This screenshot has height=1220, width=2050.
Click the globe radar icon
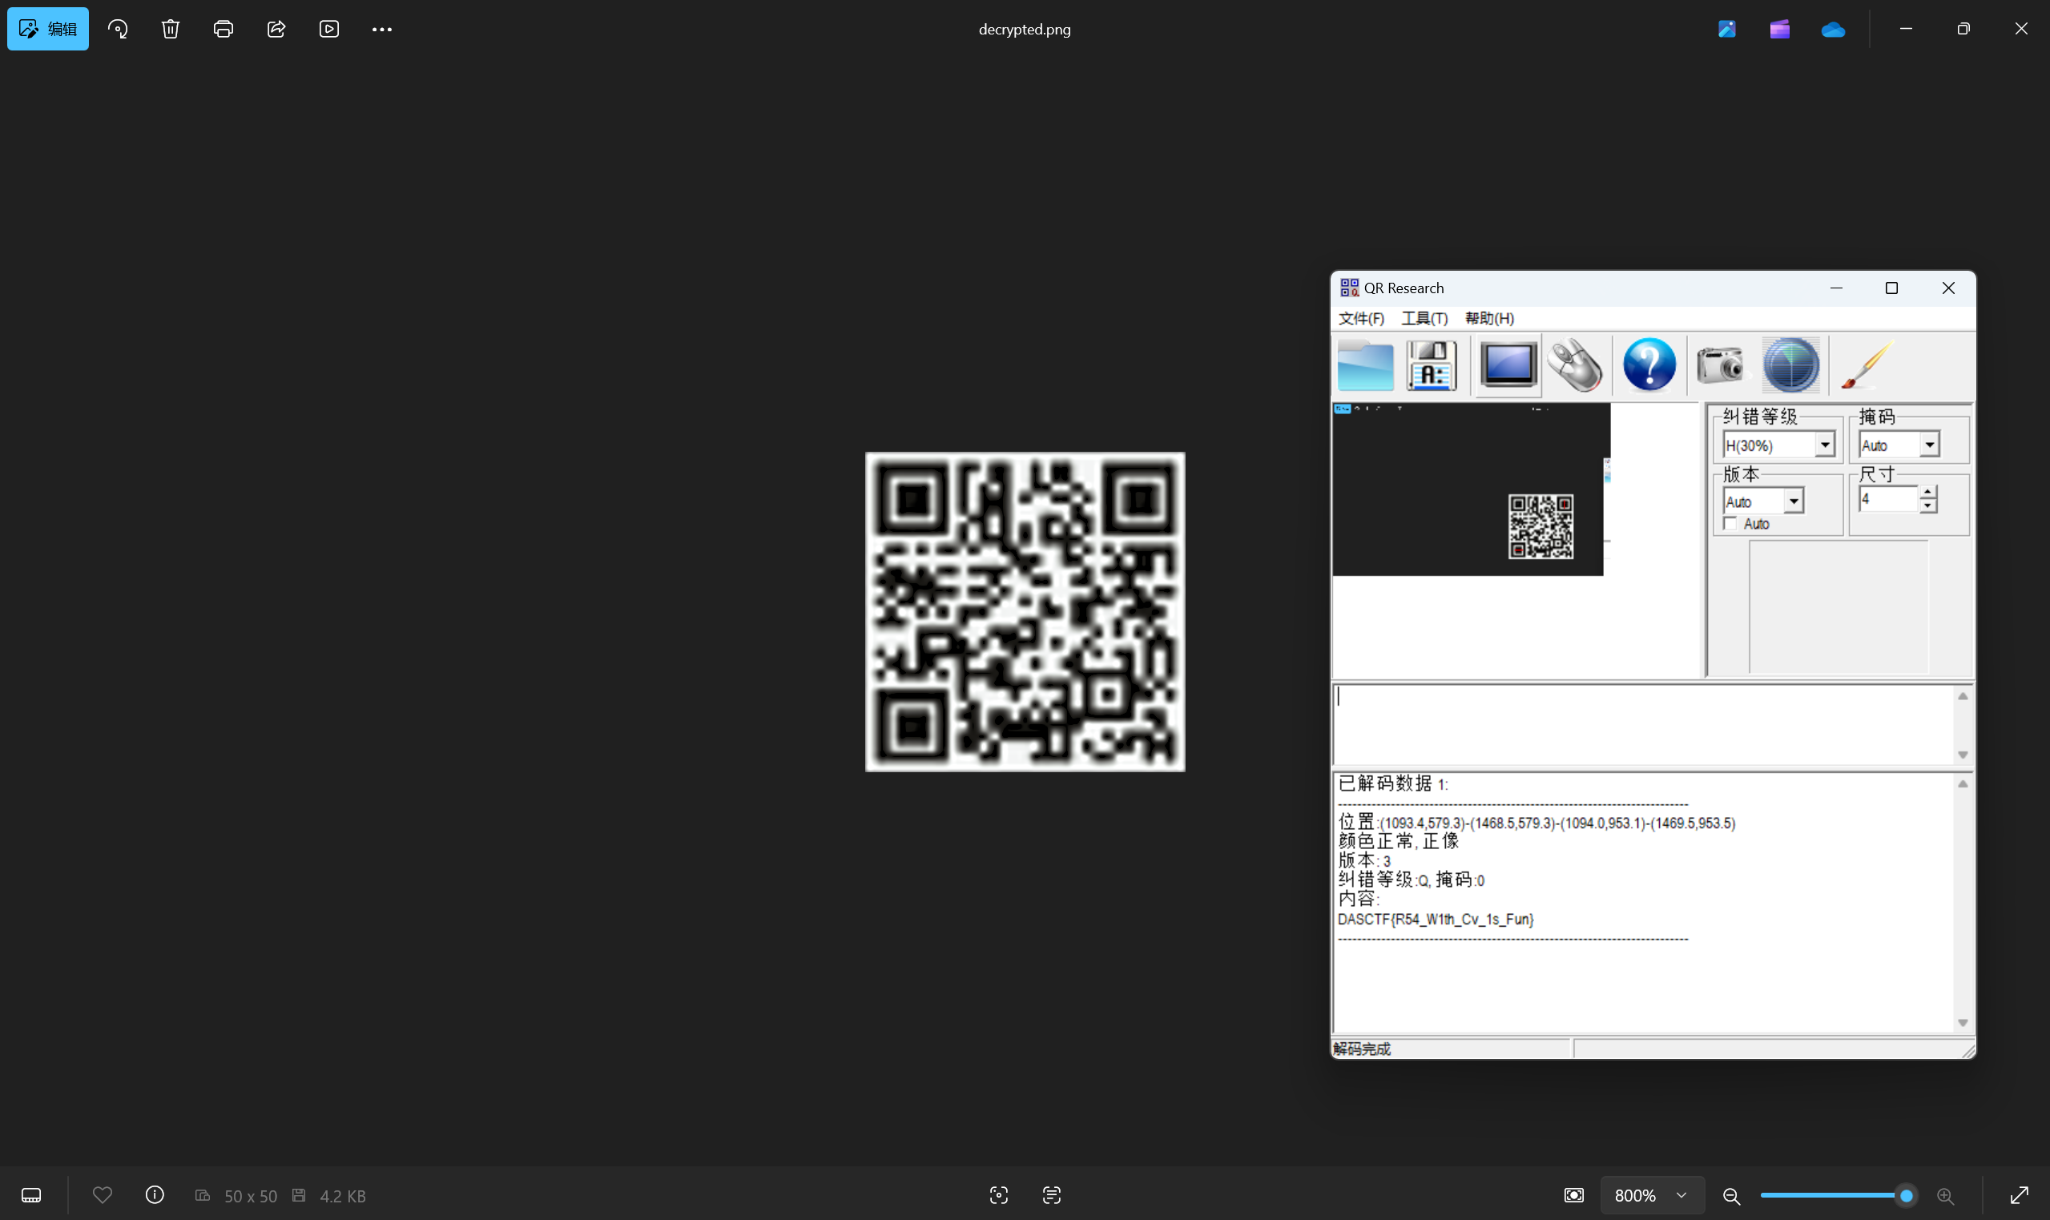click(x=1791, y=365)
